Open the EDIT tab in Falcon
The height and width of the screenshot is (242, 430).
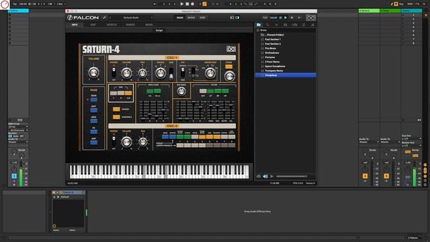(93, 25)
